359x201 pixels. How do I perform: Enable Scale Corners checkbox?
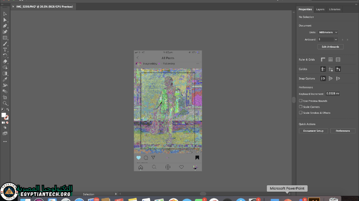(x=300, y=107)
